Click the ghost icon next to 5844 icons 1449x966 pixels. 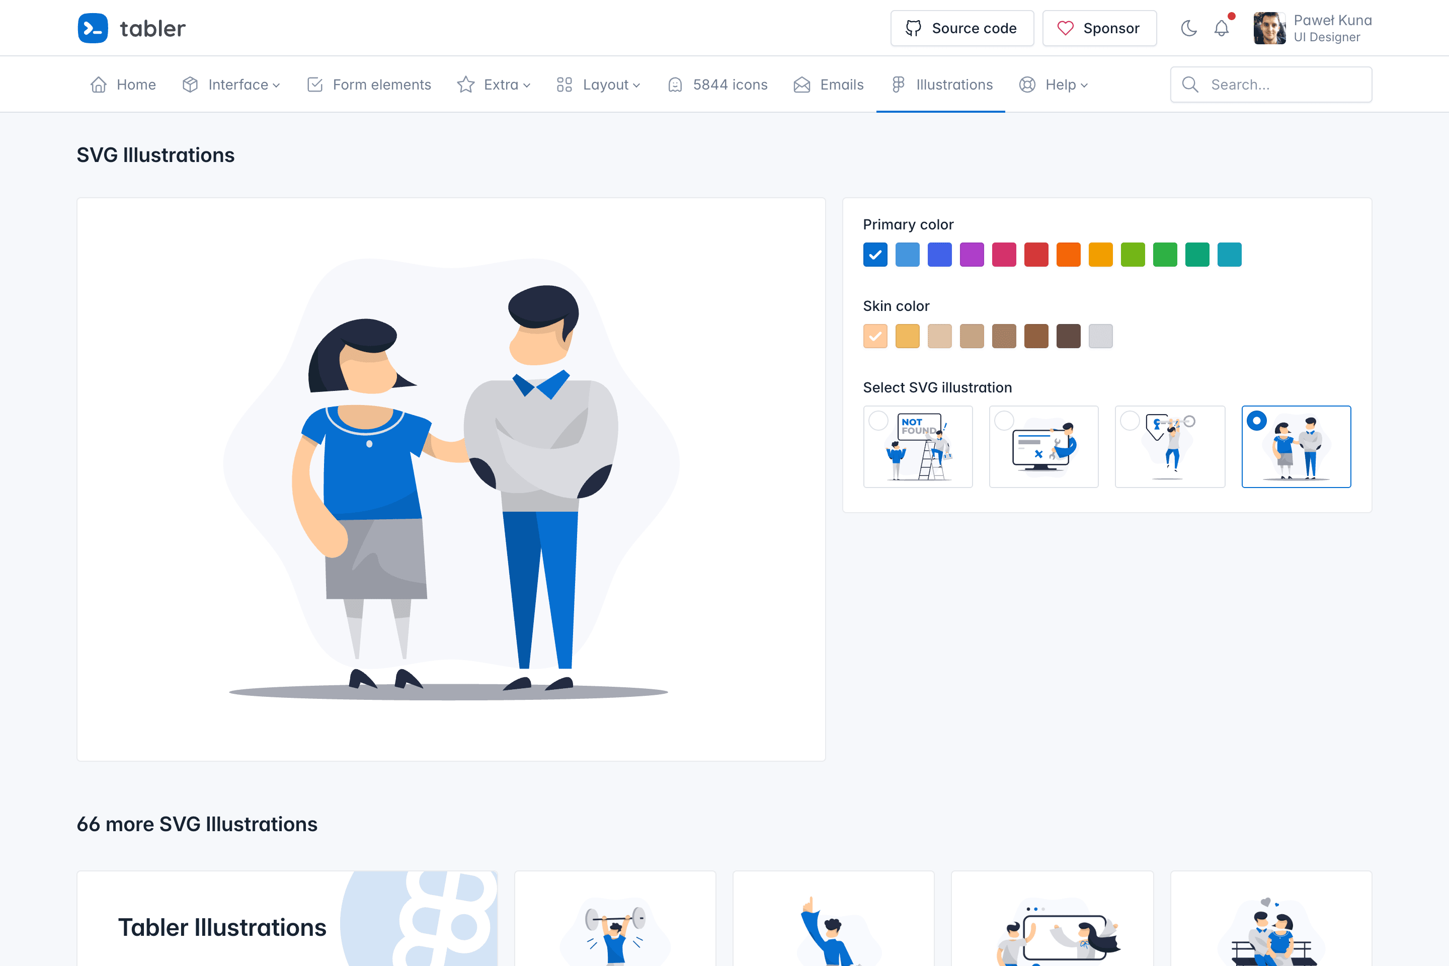(675, 85)
